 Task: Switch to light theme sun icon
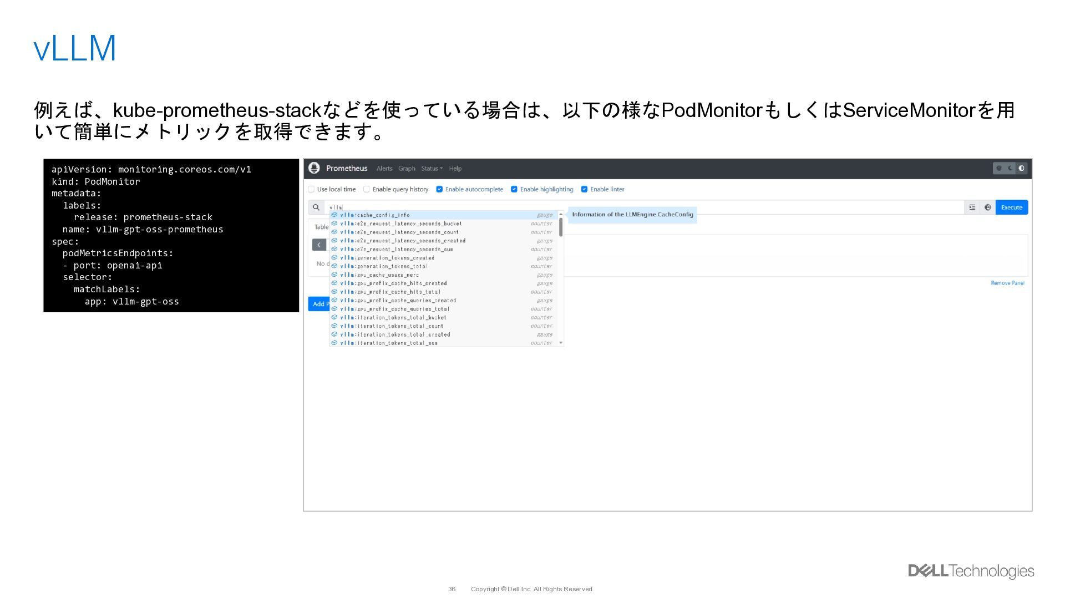(x=999, y=168)
